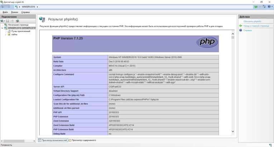Click the WINSERV2016 server node icon
Image resolution: width=274 pixels, height=147 pixels.
click(x=6, y=28)
